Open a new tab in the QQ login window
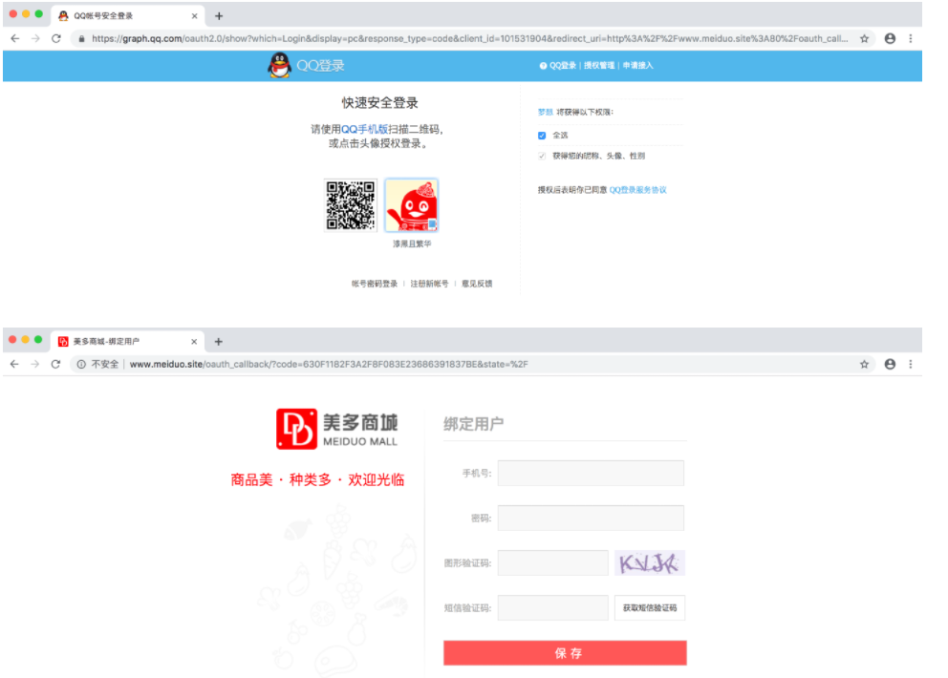This screenshot has width=948, height=678. (x=219, y=16)
